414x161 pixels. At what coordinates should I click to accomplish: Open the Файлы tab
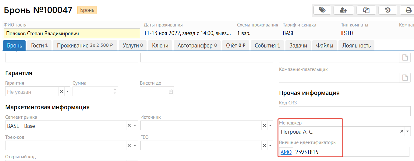tap(325, 45)
